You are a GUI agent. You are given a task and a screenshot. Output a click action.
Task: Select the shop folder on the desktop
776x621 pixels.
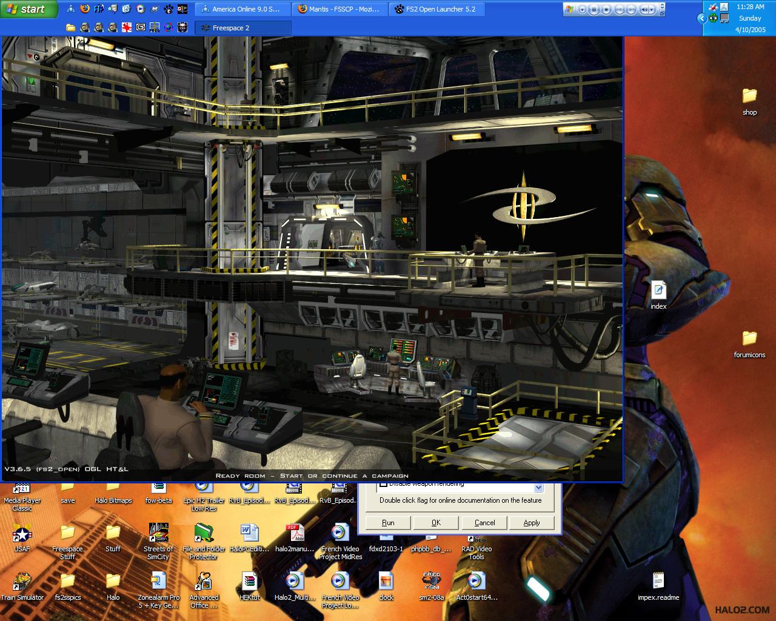coord(750,102)
